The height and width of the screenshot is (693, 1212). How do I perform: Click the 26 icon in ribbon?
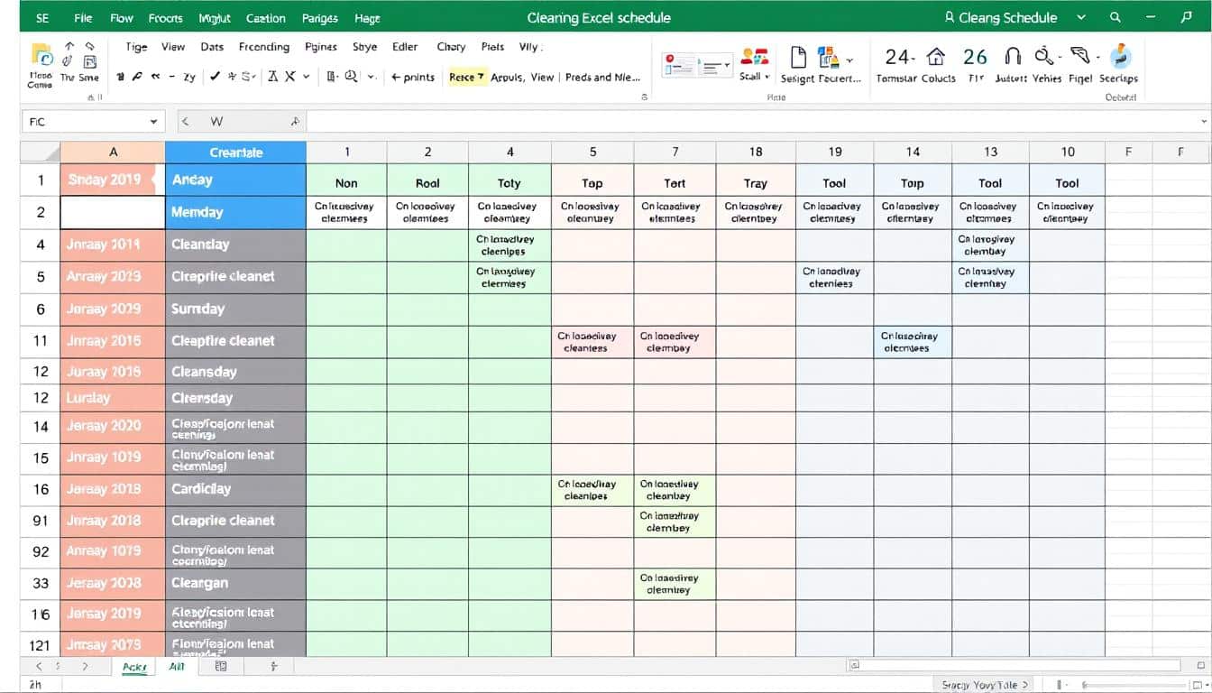coord(975,57)
